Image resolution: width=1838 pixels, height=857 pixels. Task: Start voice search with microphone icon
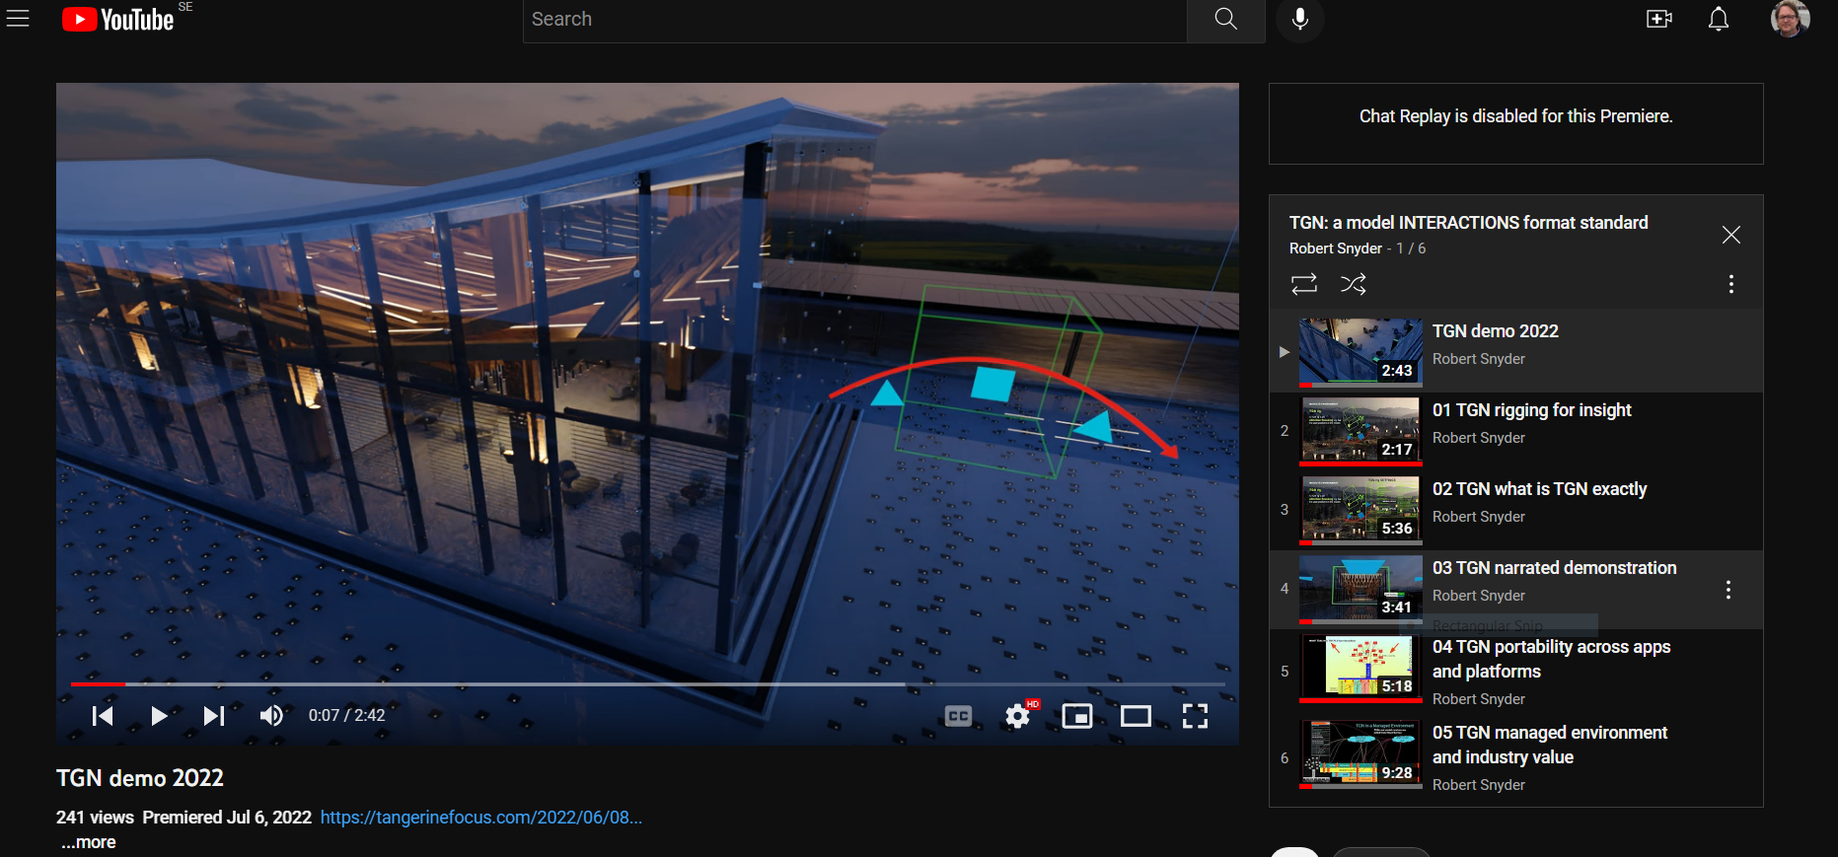click(x=1299, y=20)
